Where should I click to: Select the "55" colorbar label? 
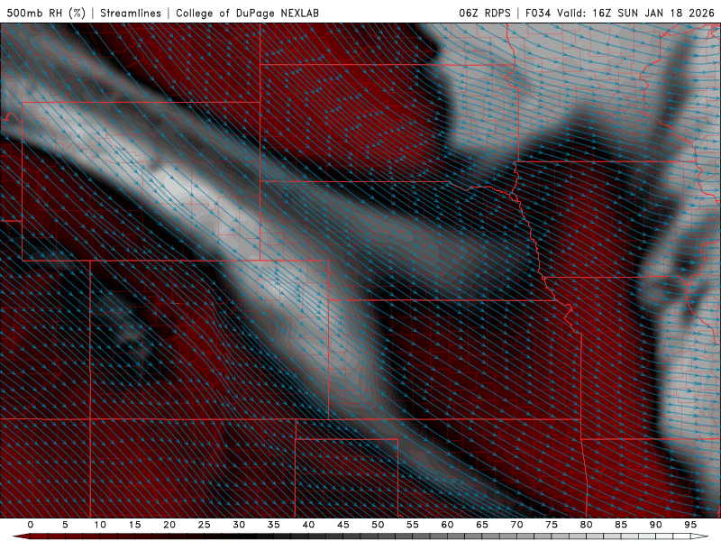413,525
